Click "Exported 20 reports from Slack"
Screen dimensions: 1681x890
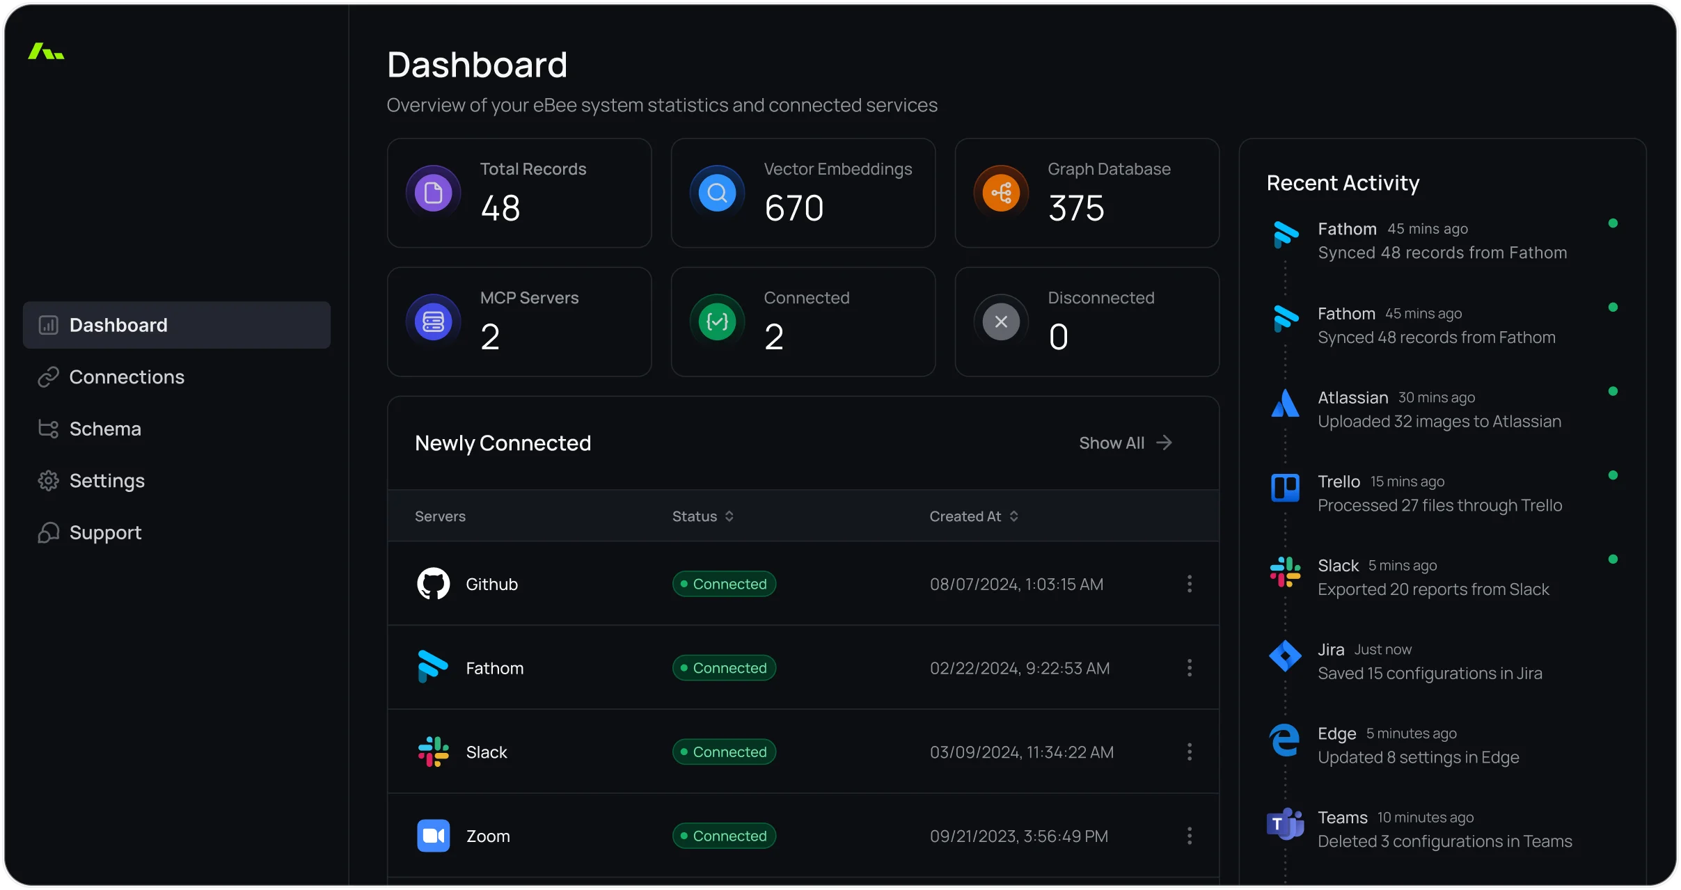click(1434, 589)
